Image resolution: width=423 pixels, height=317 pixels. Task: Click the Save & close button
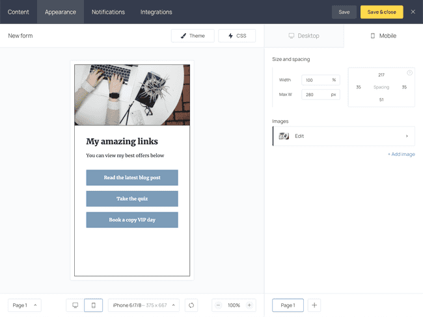pyautogui.click(x=382, y=12)
